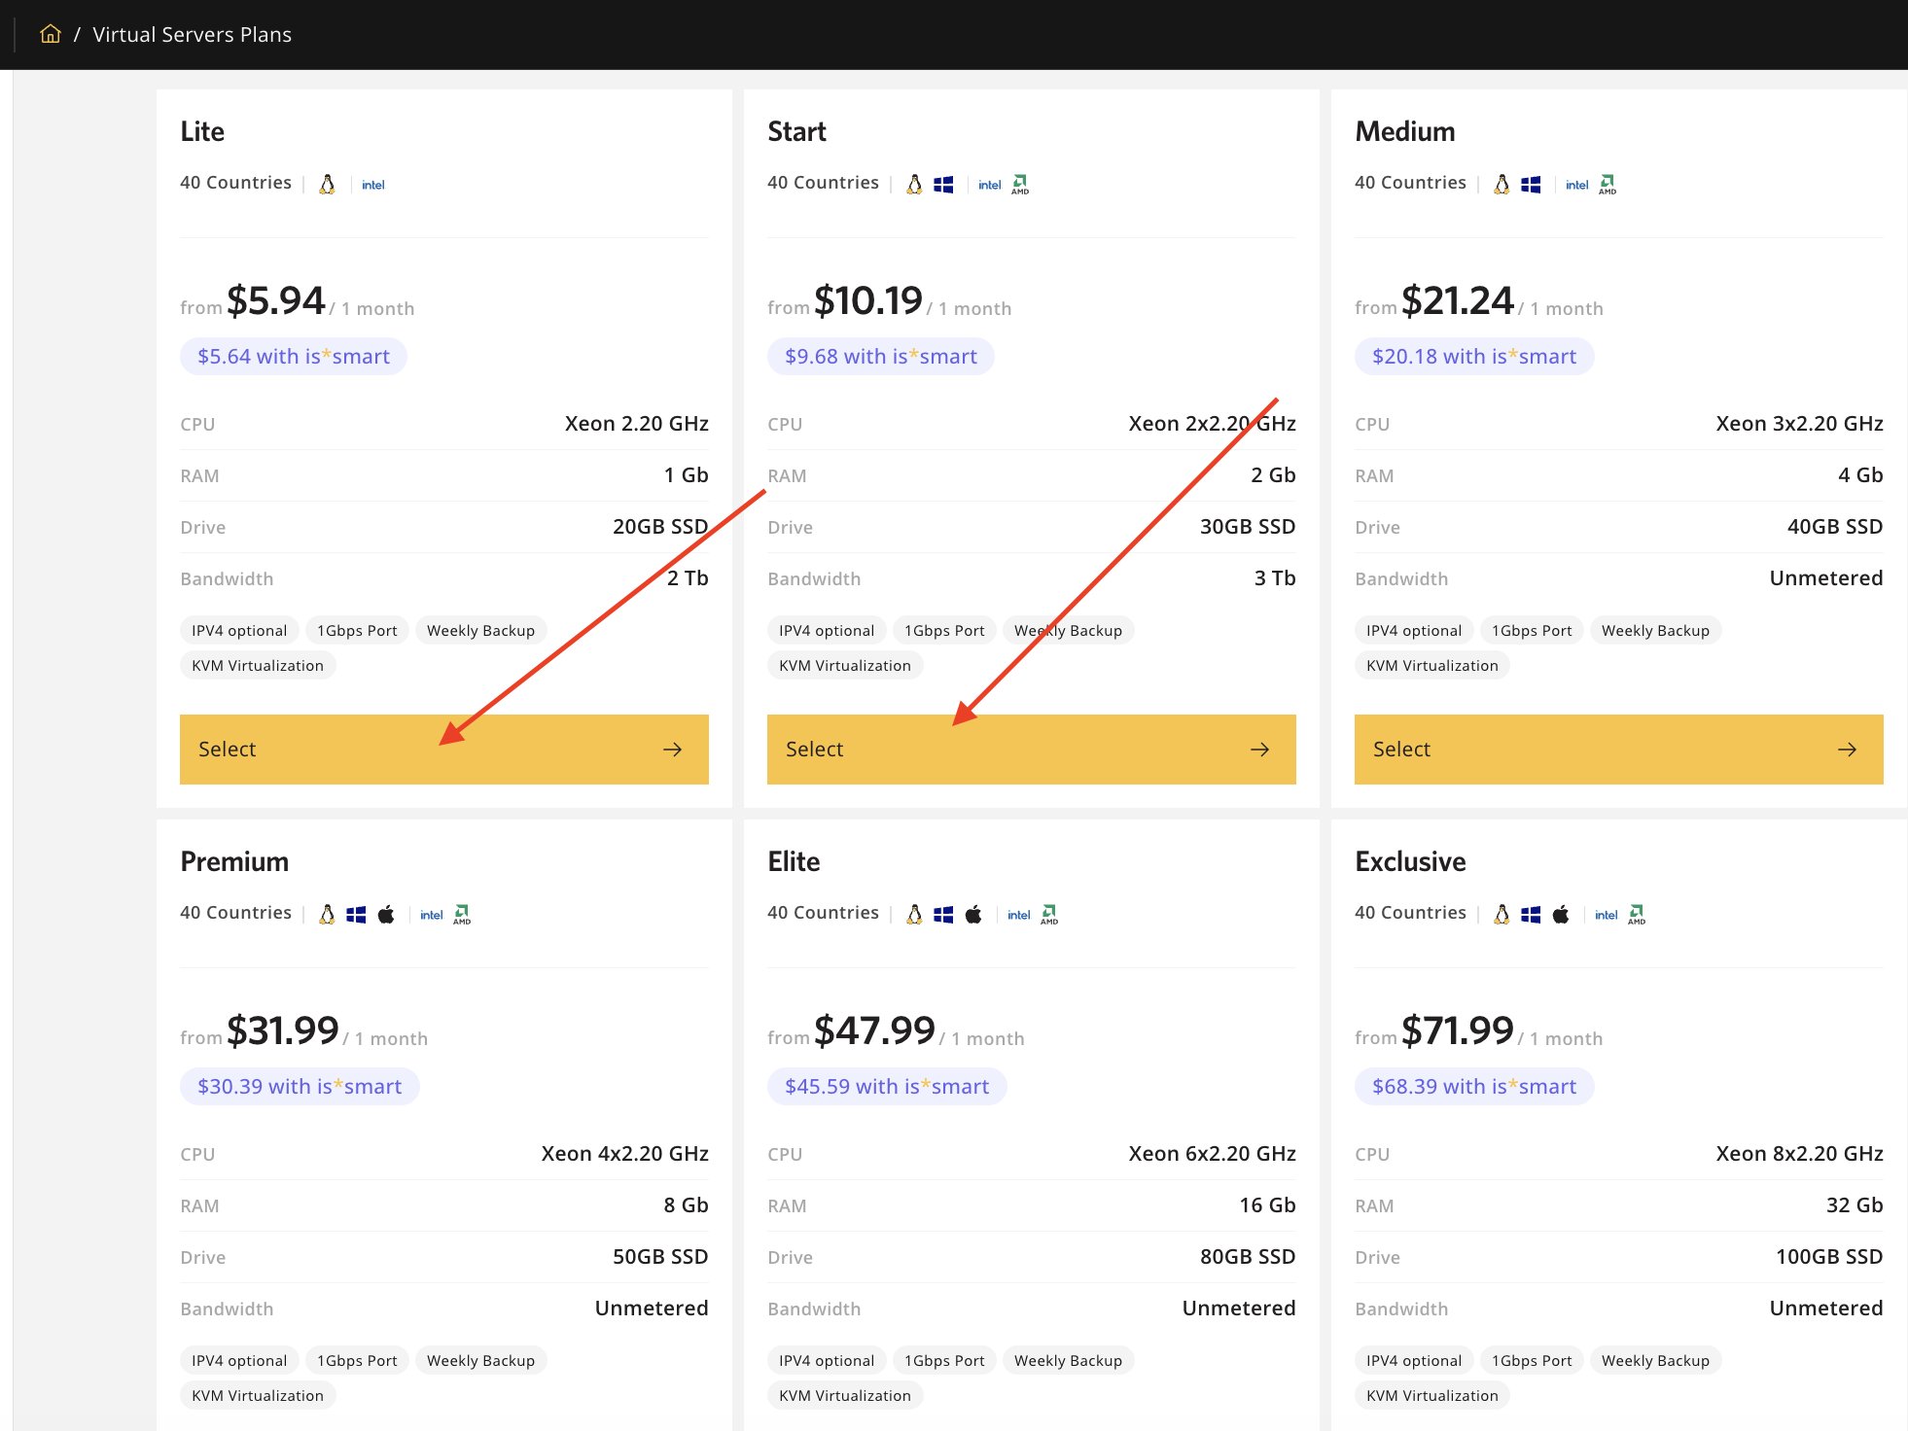This screenshot has height=1431, width=1908.
Task: Click the AMD logo on the Medium plan
Action: pyautogui.click(x=1608, y=185)
